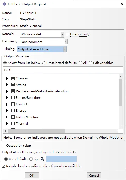Viewport: 126px width, 180px height.
Task: Click the Abaqus icon in title bar
Action: coord(4,4)
